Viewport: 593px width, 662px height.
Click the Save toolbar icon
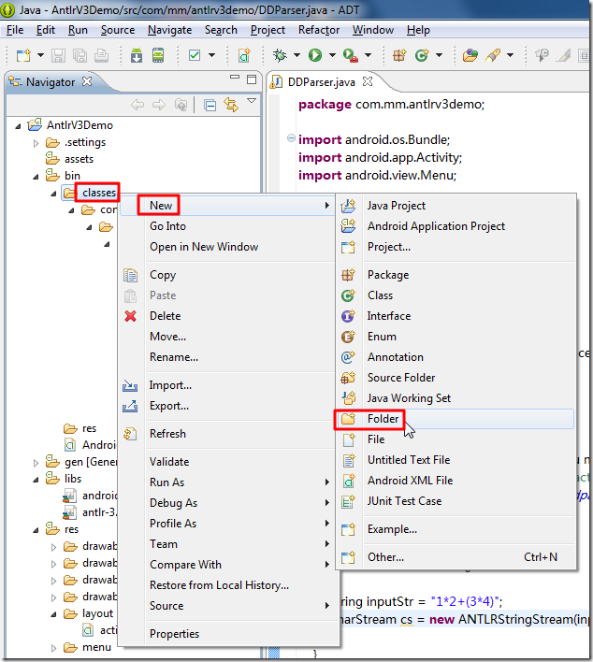click(58, 55)
